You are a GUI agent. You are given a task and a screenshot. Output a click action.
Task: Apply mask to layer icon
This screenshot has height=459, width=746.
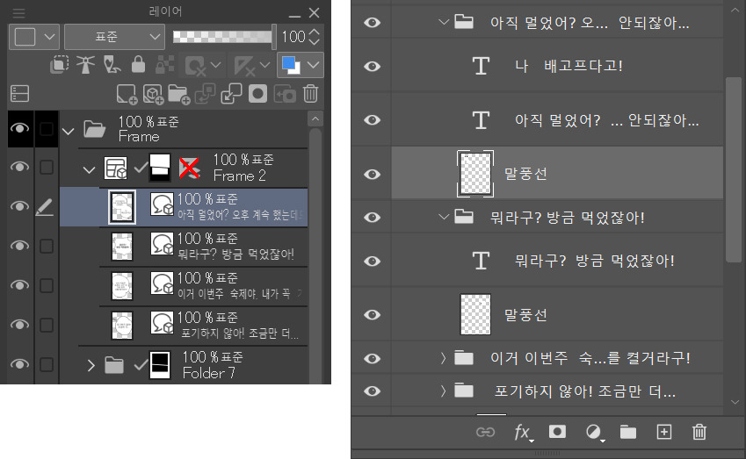point(285,94)
